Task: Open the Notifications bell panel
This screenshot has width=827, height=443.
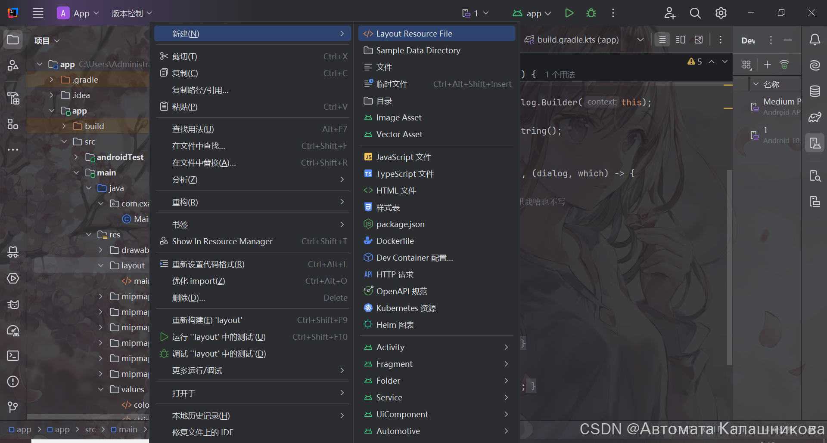Action: (815, 40)
